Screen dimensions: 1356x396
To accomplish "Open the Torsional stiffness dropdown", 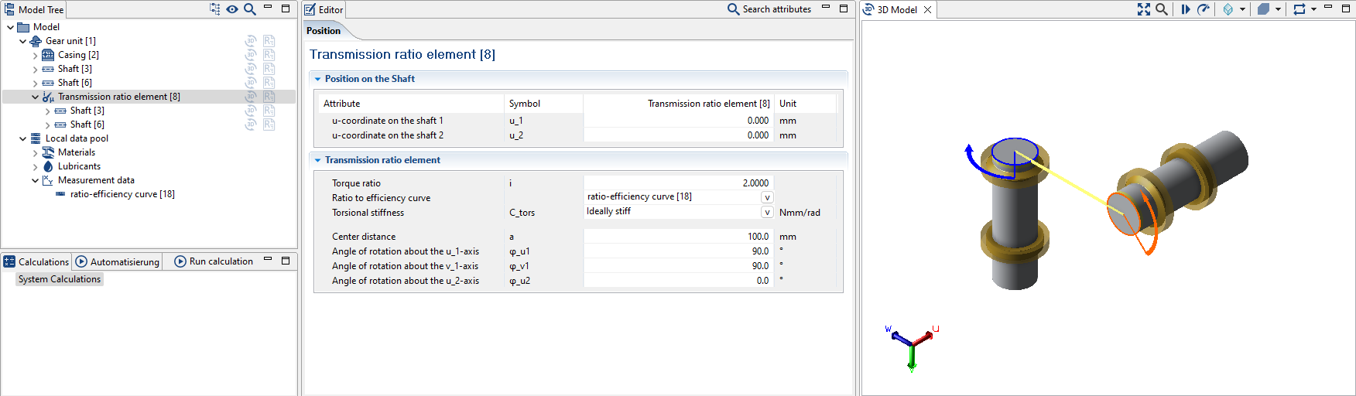I will tap(767, 212).
